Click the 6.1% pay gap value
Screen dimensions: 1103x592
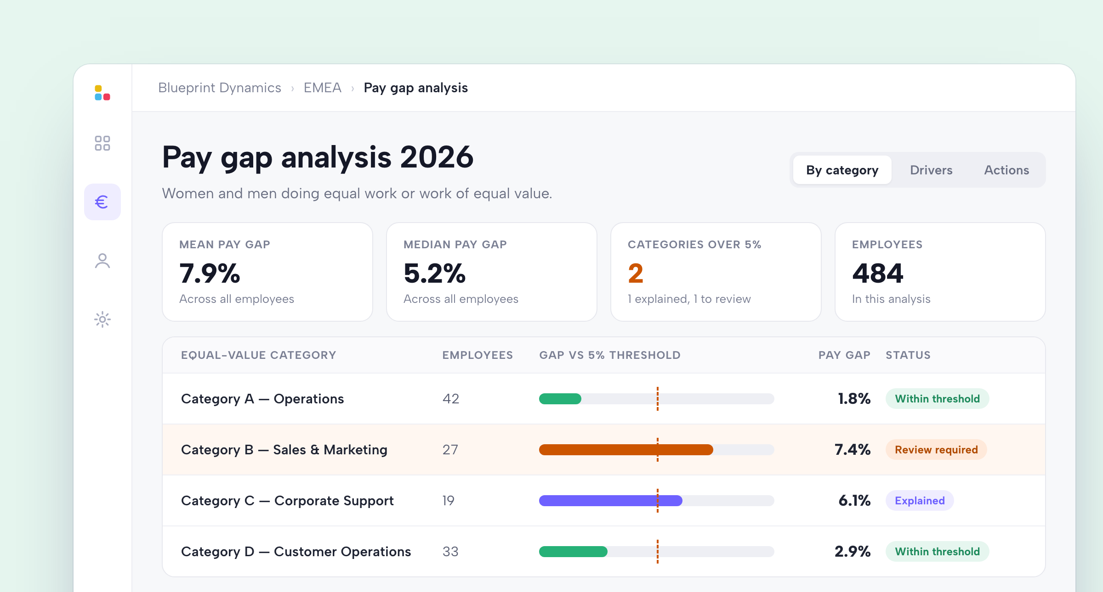click(x=854, y=501)
